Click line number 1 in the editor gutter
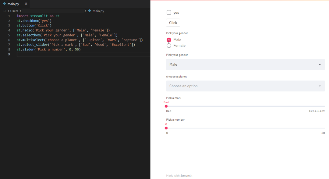The height and width of the screenshot is (179, 329). click(9, 16)
